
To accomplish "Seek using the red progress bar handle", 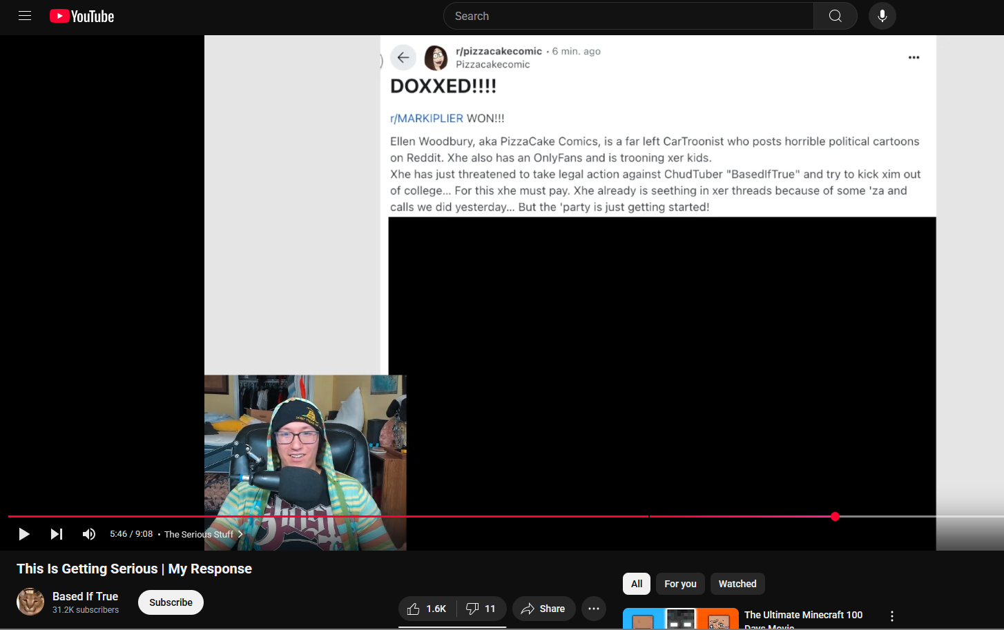I will pyautogui.click(x=835, y=516).
